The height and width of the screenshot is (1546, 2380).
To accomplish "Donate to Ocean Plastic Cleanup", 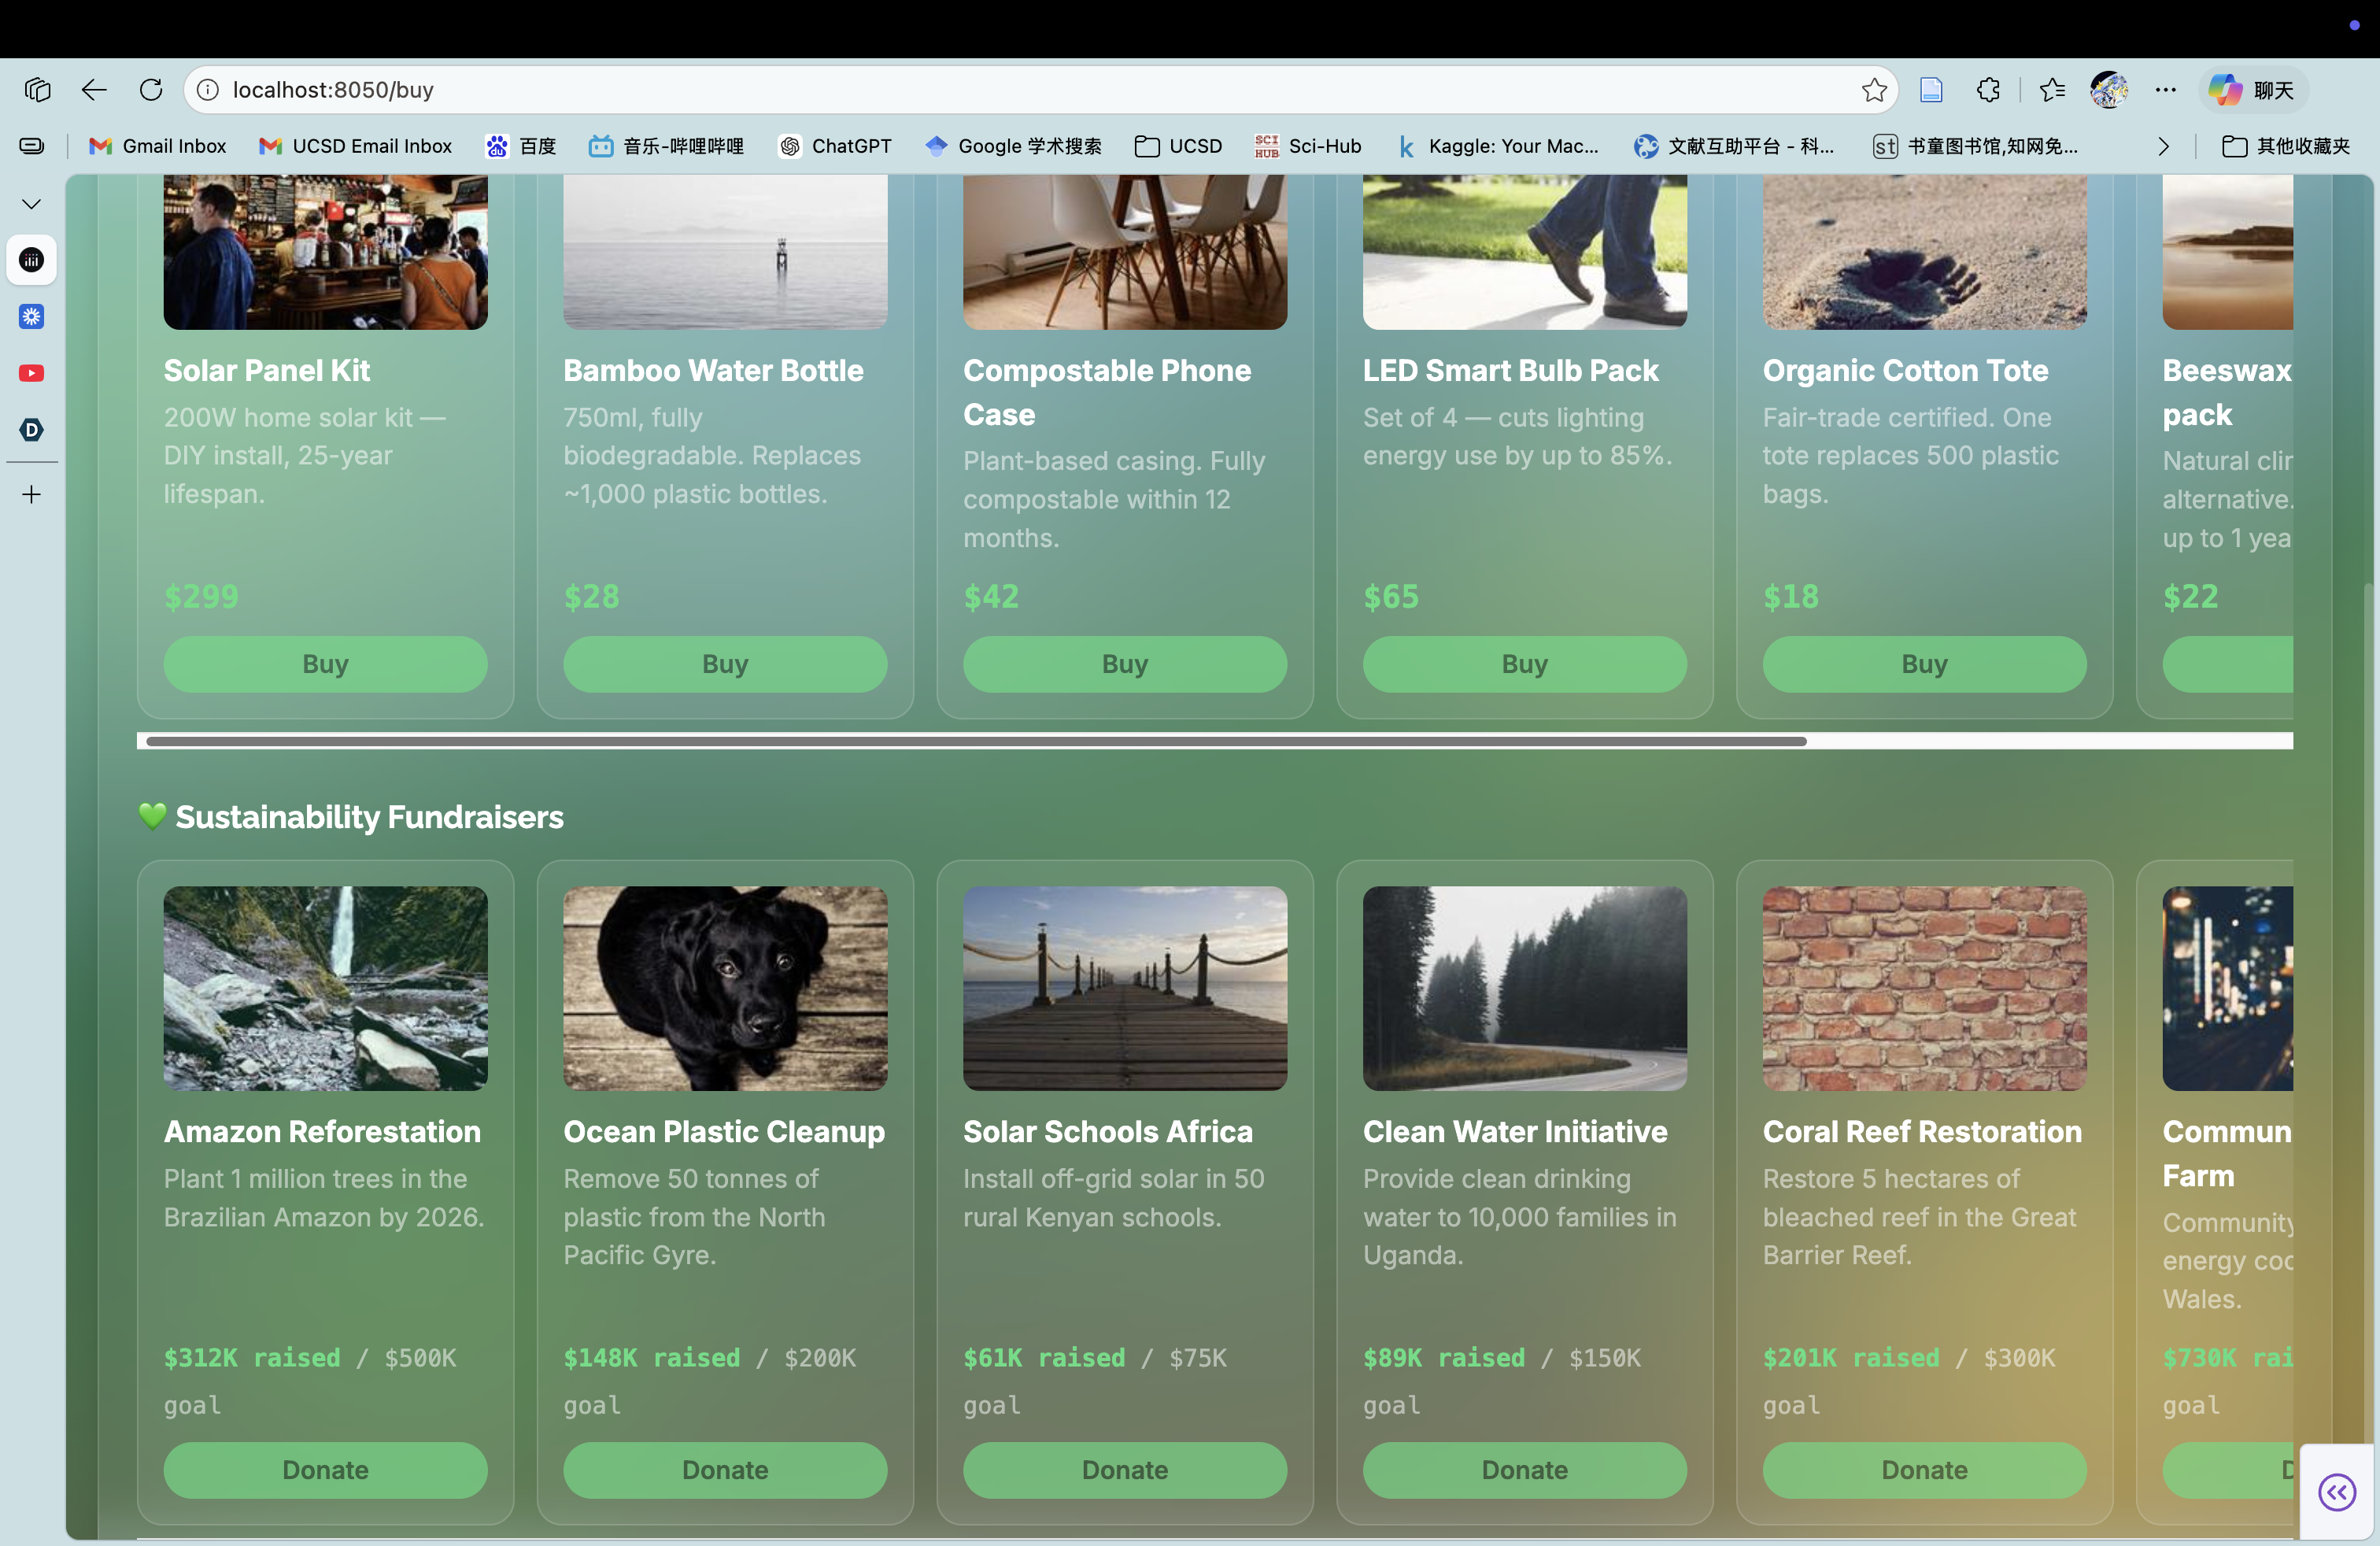I will (x=725, y=1469).
